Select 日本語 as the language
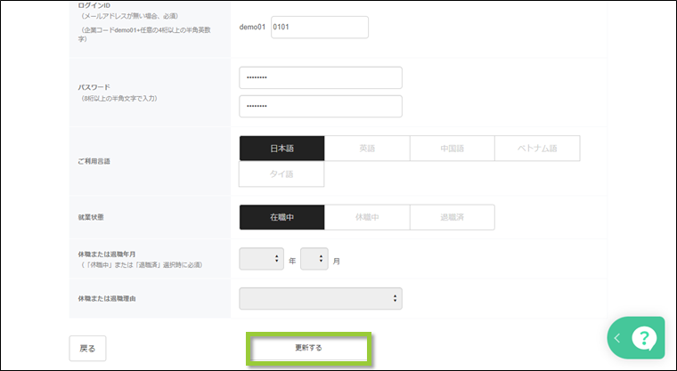The width and height of the screenshot is (677, 371). [281, 149]
